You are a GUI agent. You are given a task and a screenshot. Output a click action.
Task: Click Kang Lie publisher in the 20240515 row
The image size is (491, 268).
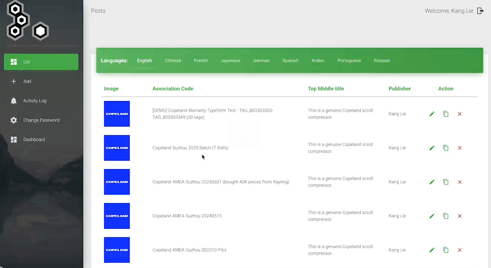tap(397, 216)
